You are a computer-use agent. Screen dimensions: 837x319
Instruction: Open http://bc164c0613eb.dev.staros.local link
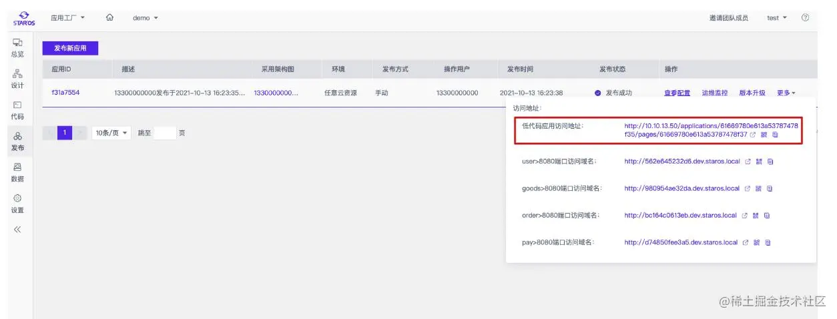(680, 216)
